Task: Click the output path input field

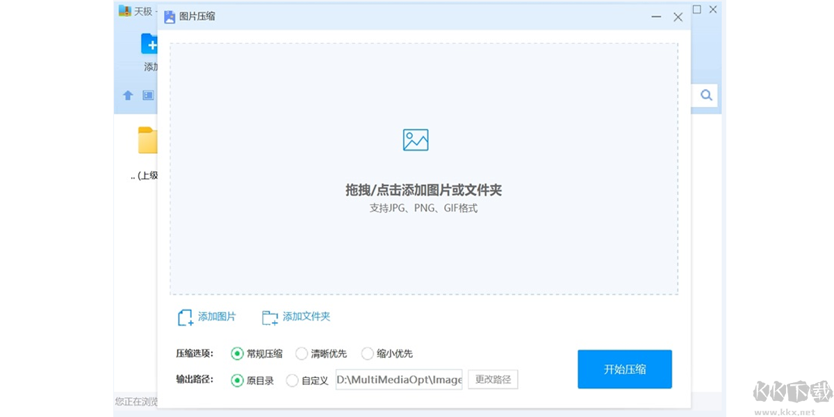Action: click(398, 379)
